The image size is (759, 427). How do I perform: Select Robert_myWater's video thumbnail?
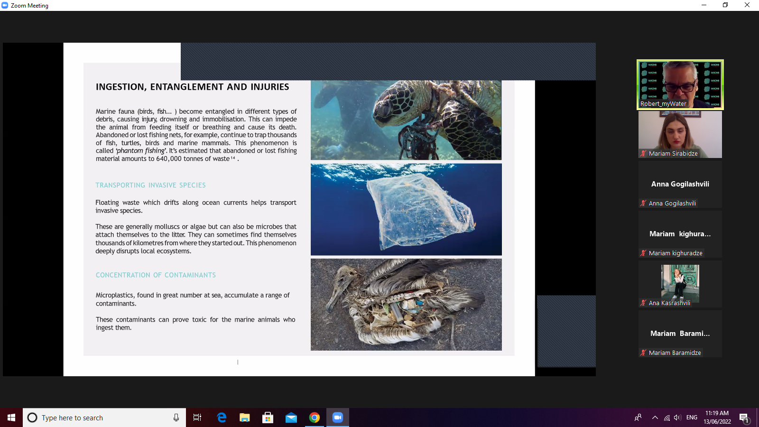coord(680,84)
